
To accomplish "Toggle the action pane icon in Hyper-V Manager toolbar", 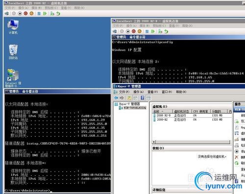I will point(148,98).
